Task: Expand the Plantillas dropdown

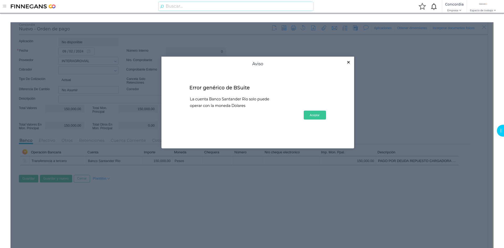Action: point(101,179)
